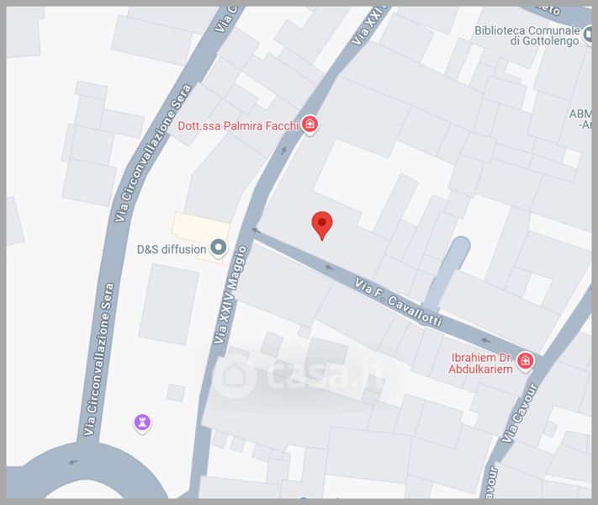This screenshot has width=598, height=505.
Task: Select the purple castle landmark icon
Action: click(142, 423)
